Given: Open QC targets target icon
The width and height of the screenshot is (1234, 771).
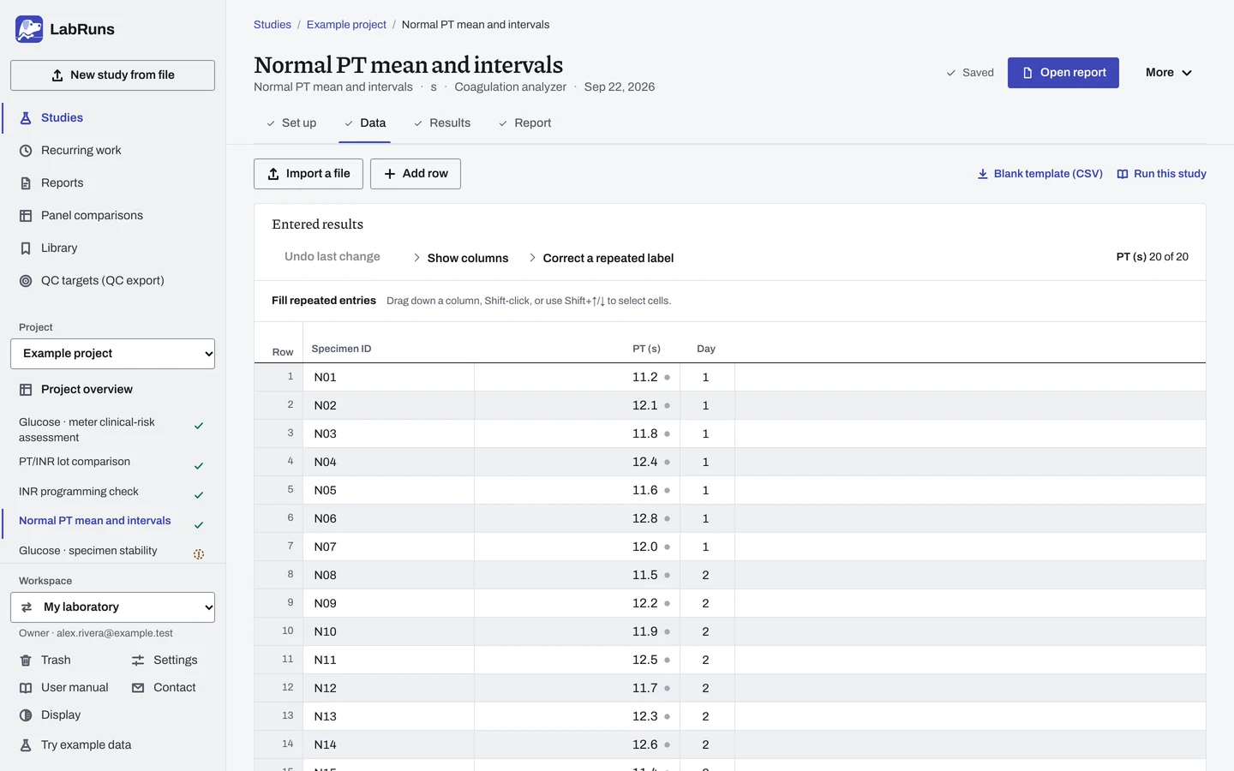Looking at the screenshot, I should [26, 281].
